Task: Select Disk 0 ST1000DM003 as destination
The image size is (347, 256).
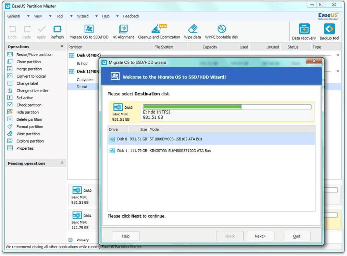Action: (x=211, y=139)
